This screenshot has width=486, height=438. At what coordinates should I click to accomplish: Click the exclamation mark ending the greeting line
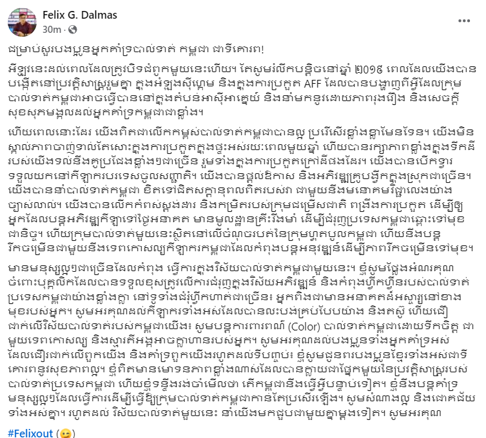click(x=262, y=50)
